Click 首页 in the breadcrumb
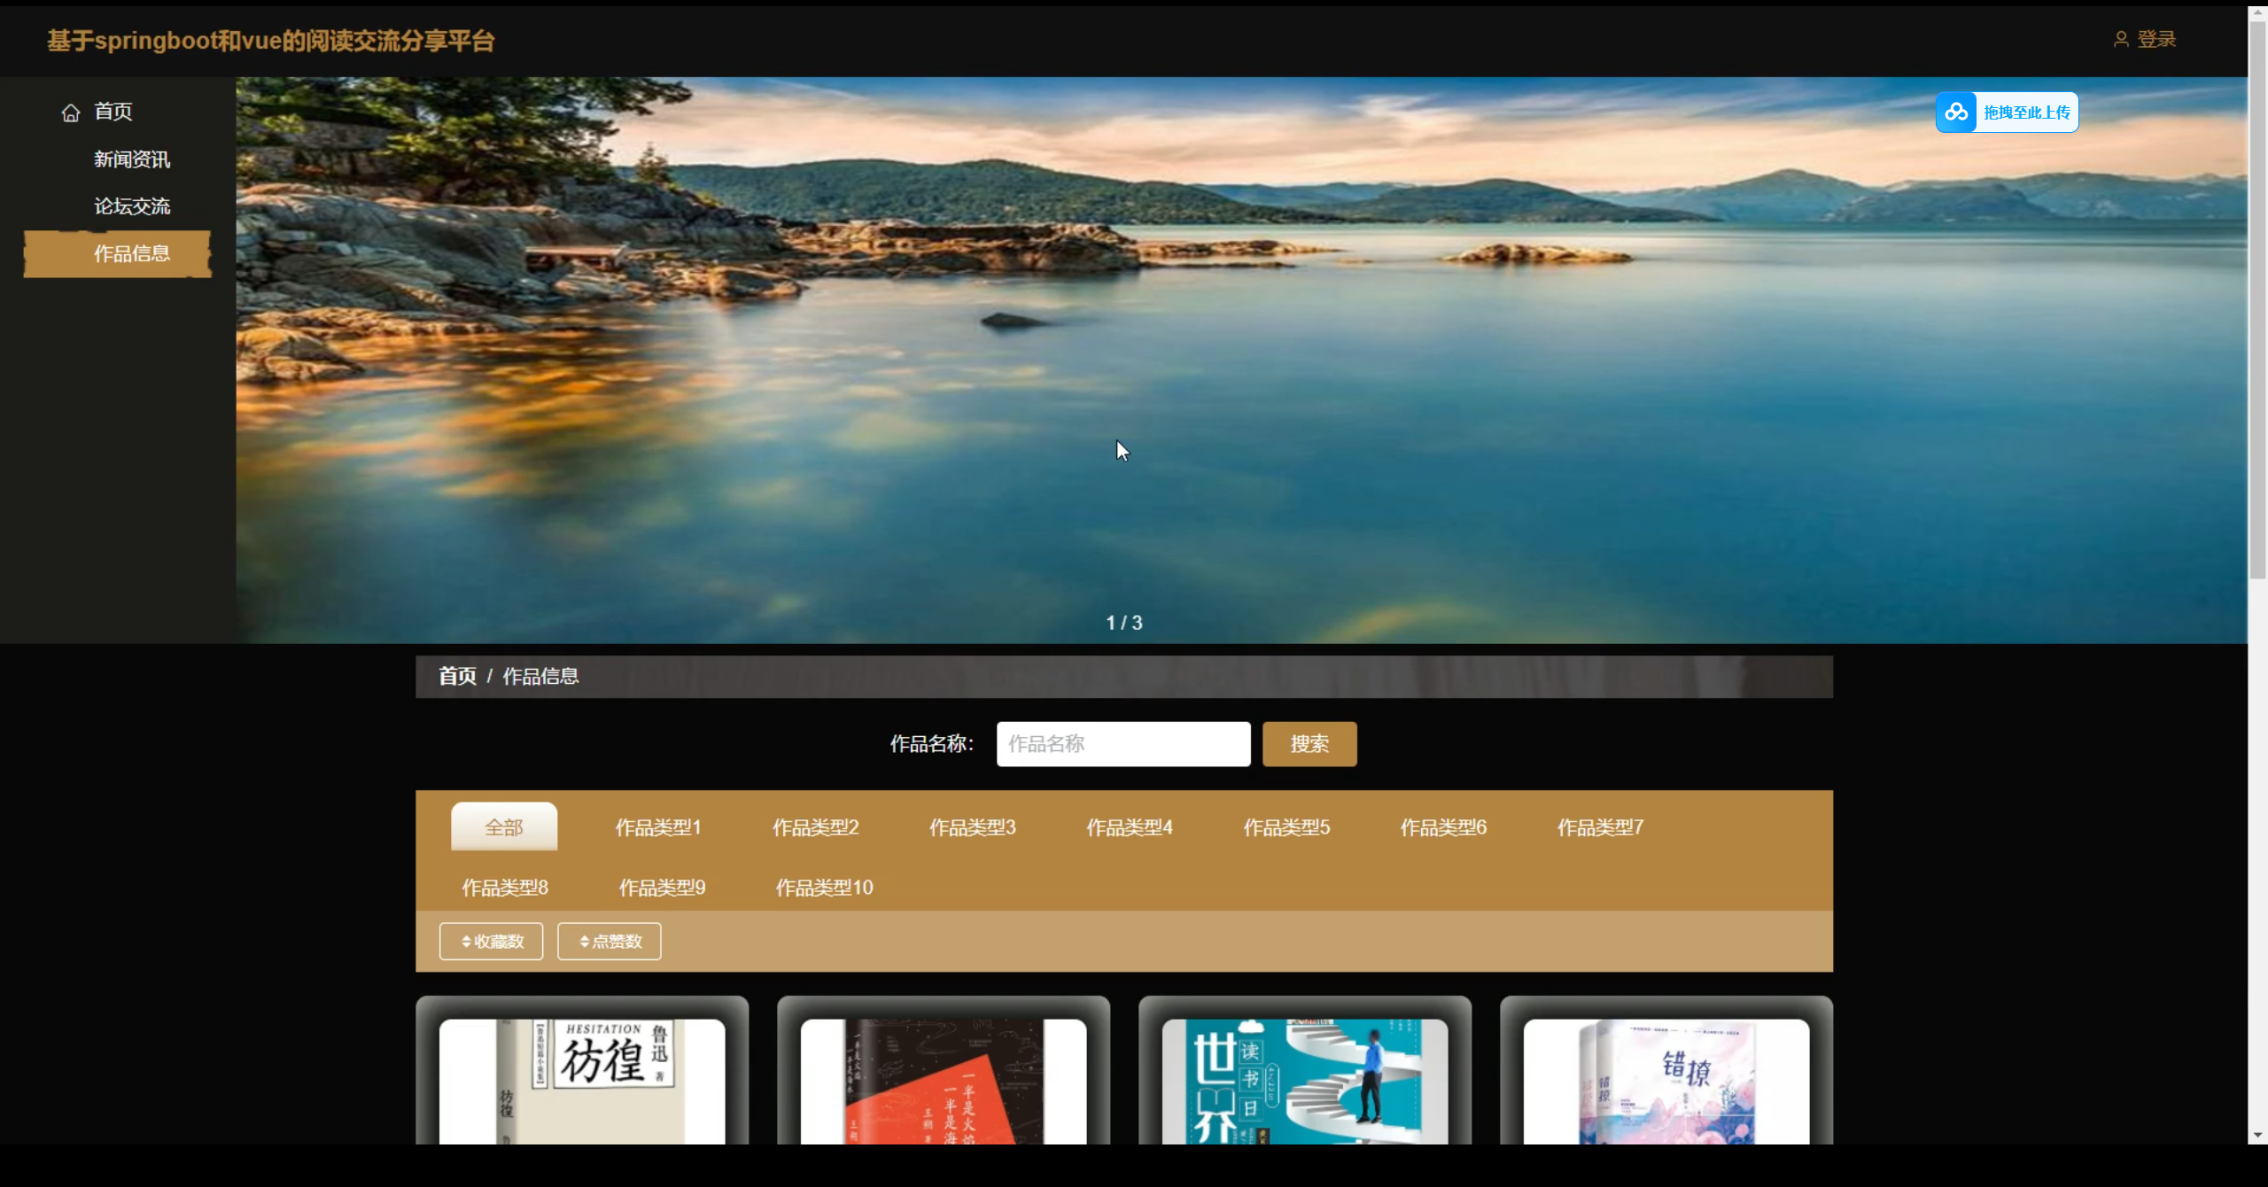The width and height of the screenshot is (2268, 1187). (x=457, y=677)
